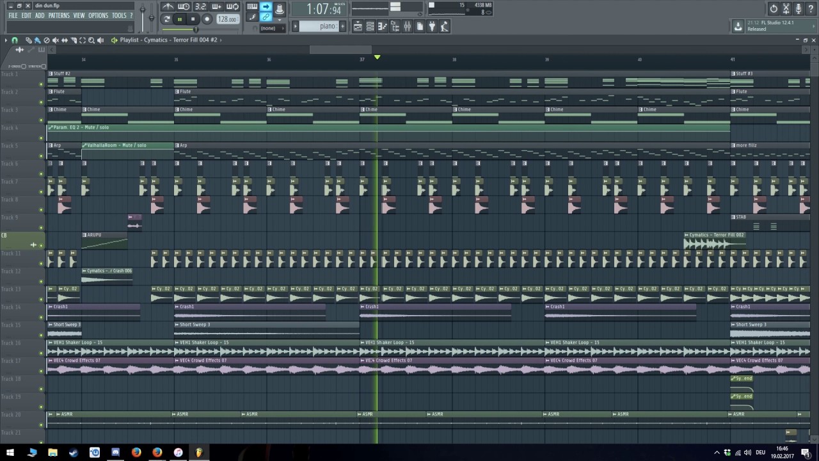This screenshot has width=819, height=461.
Task: Toggle the playlist snap magnet icon
Action: 15,40
